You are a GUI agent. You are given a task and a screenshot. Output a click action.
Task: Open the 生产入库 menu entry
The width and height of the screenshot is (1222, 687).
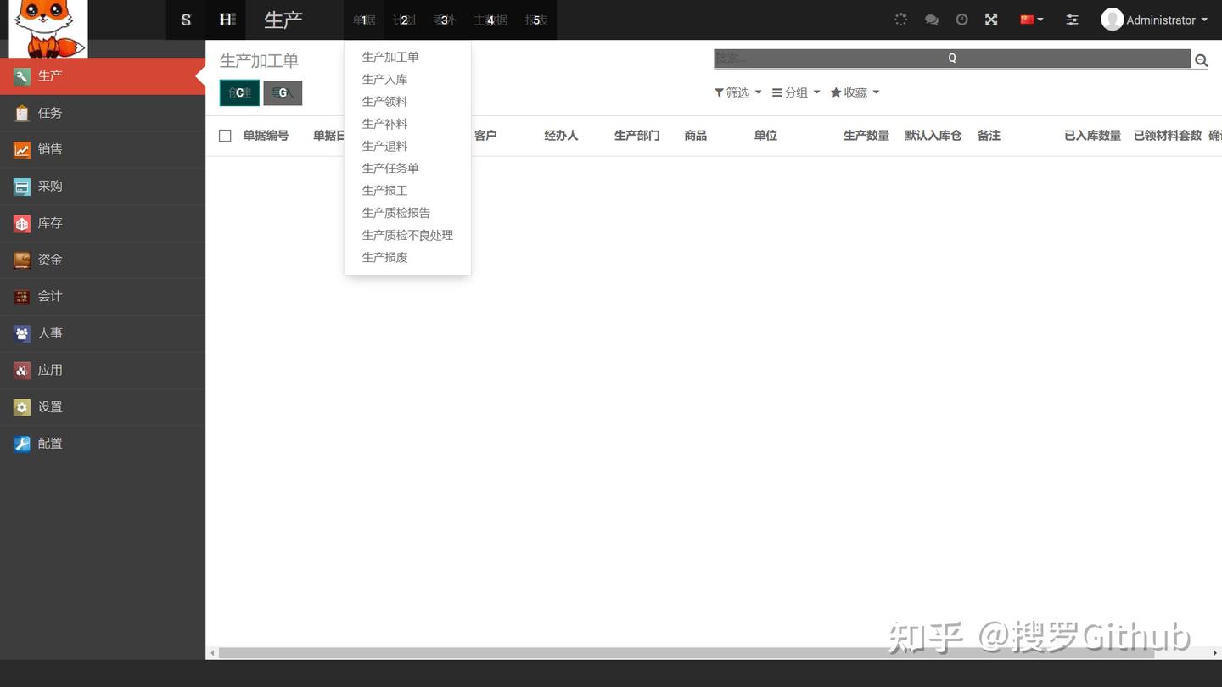click(384, 79)
